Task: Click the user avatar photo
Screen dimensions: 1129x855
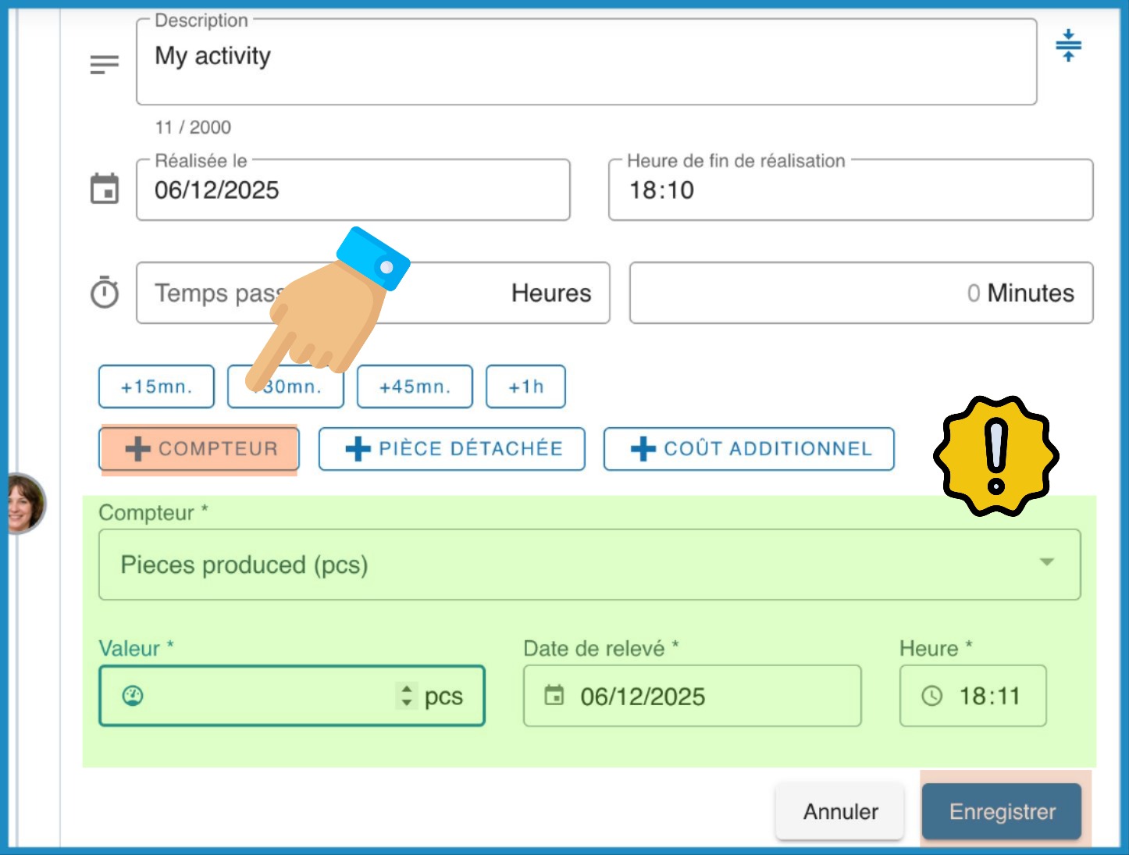Action: (x=23, y=504)
